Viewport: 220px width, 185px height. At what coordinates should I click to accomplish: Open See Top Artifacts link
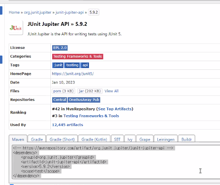point(115,109)
